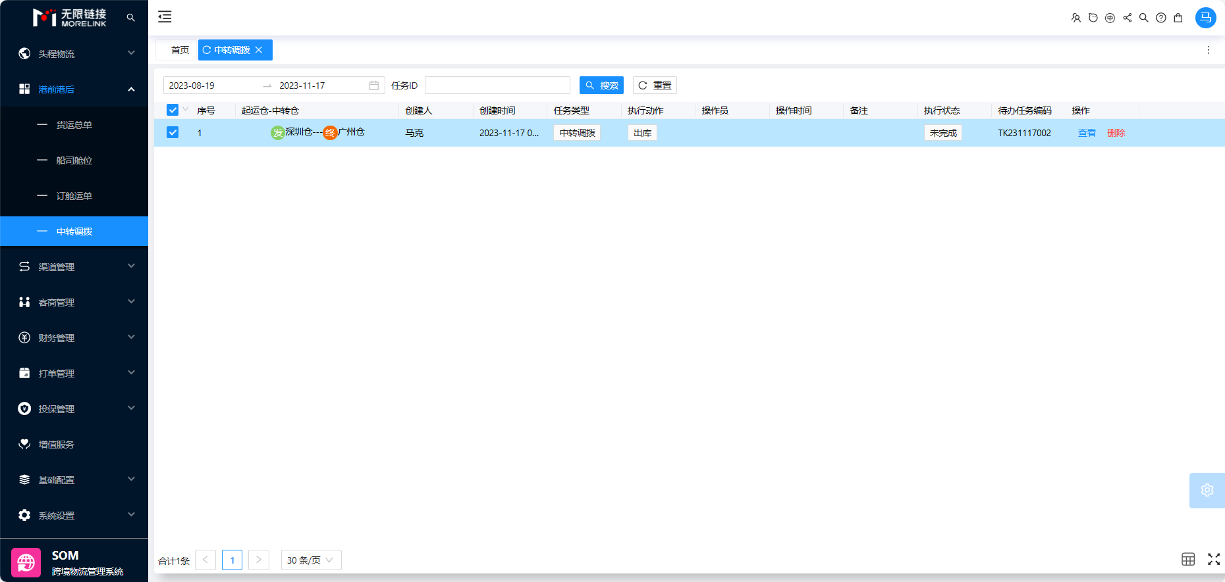Go to the previous page arrow
Viewport: 1225px width, 582px height.
(x=205, y=560)
